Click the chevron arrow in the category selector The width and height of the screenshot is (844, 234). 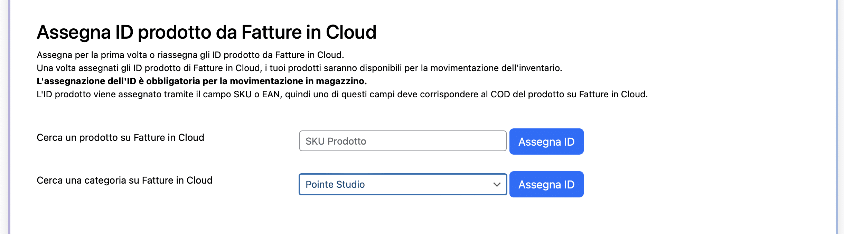(497, 184)
